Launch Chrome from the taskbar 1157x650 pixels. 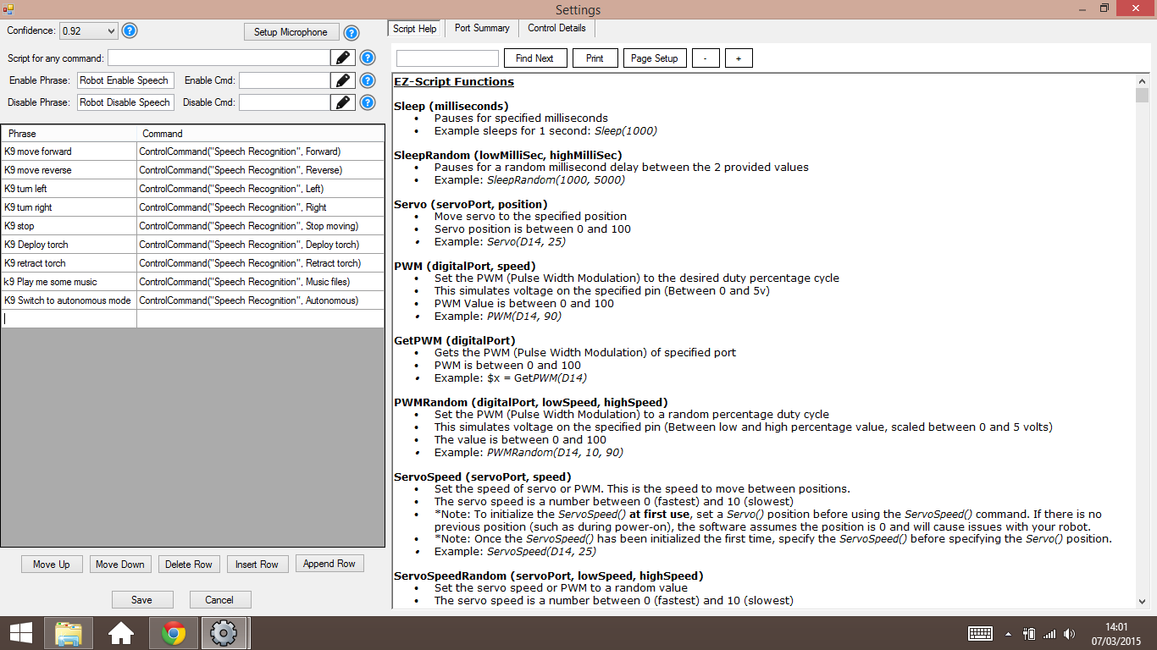pos(172,632)
